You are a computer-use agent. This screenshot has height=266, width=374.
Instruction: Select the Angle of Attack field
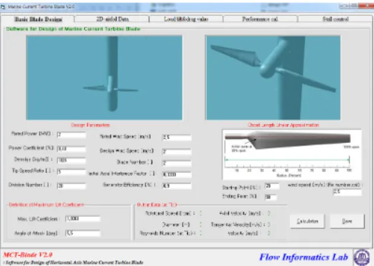pos(83,233)
